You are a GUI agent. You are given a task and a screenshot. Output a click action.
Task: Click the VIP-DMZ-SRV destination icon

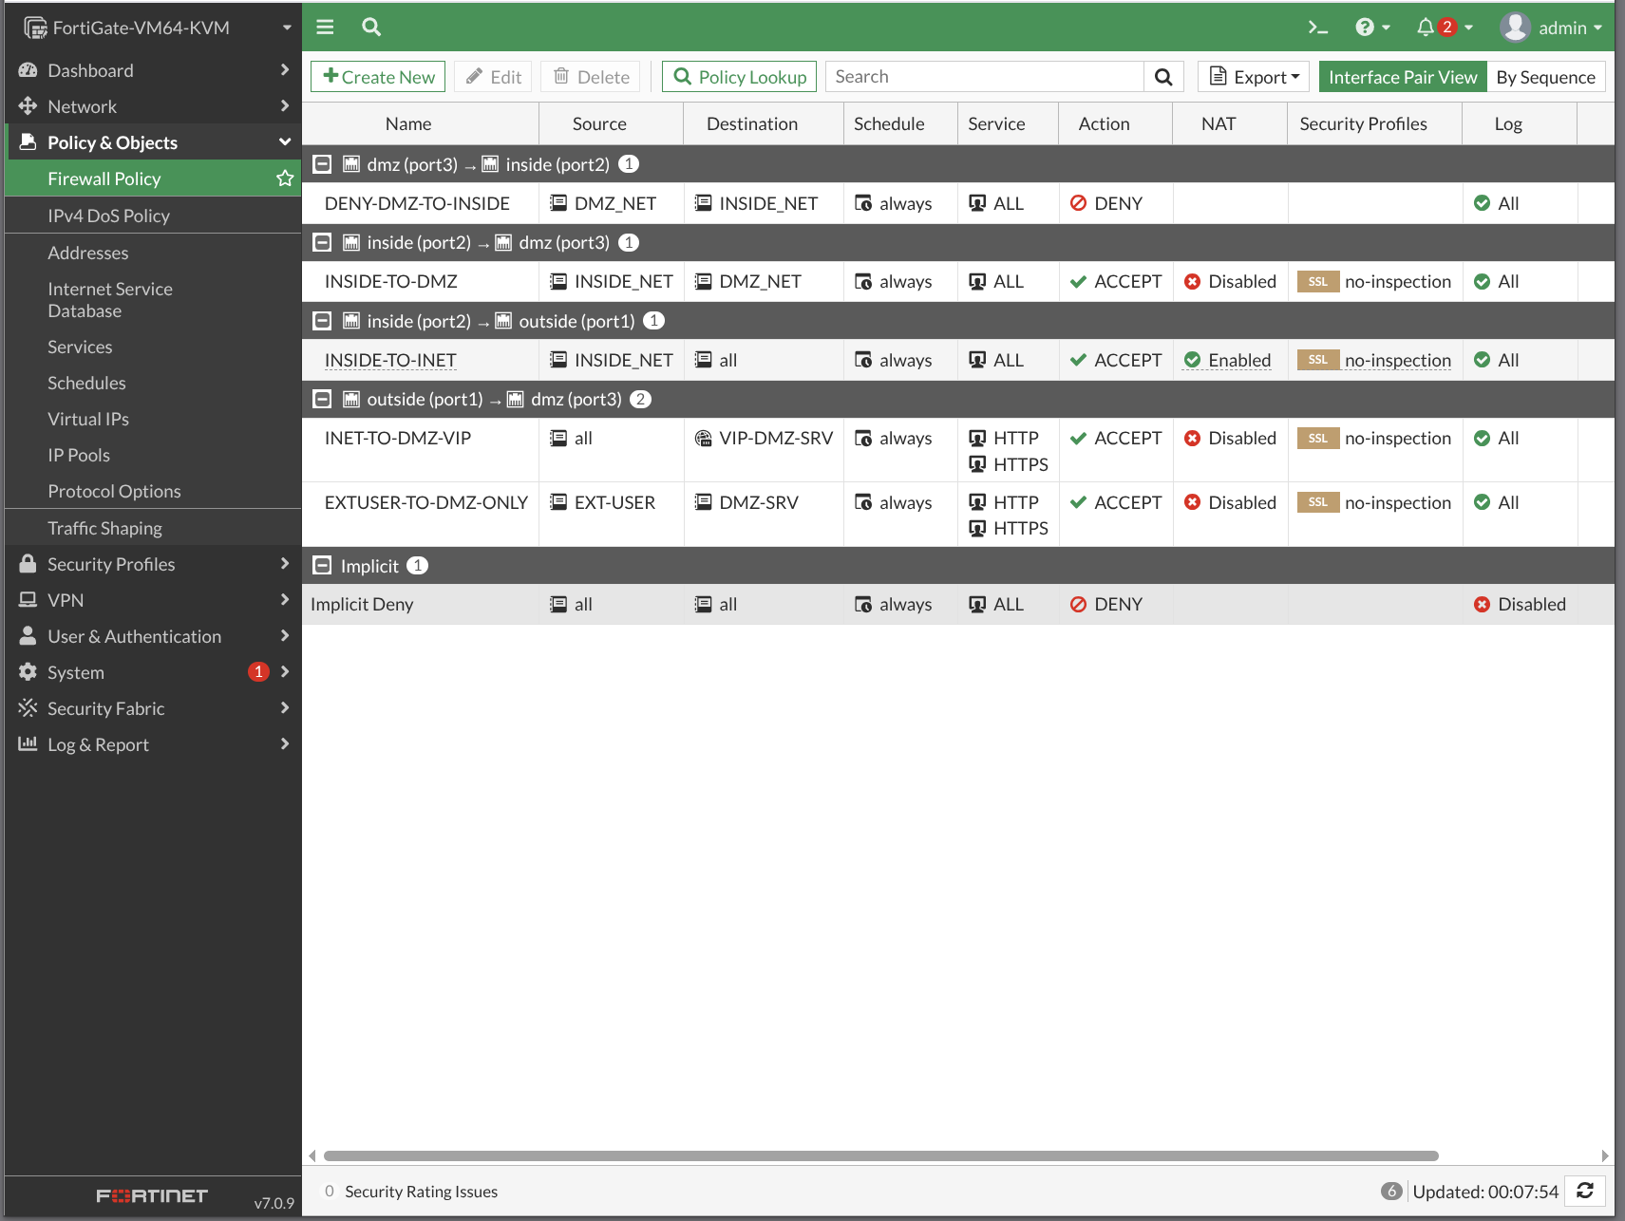point(703,438)
